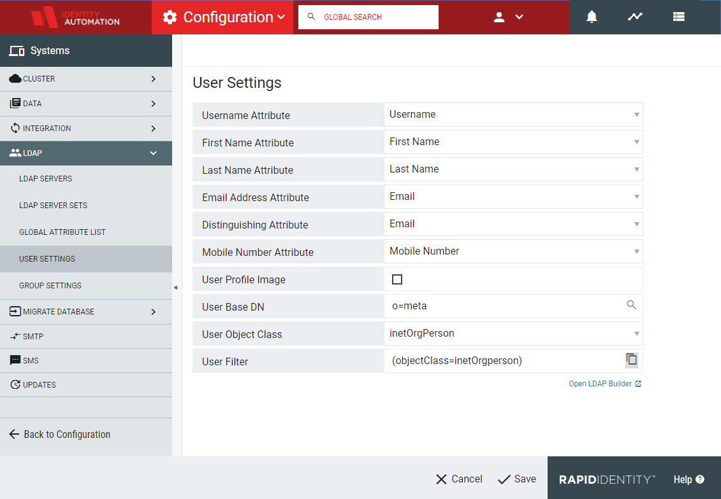Open the User Object Class dropdown

pyautogui.click(x=513, y=334)
